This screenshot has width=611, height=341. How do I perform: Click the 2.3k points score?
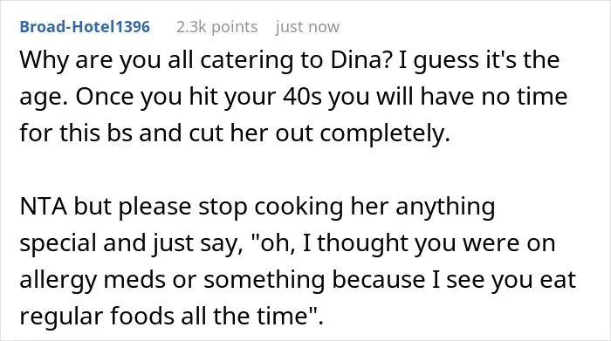point(216,27)
